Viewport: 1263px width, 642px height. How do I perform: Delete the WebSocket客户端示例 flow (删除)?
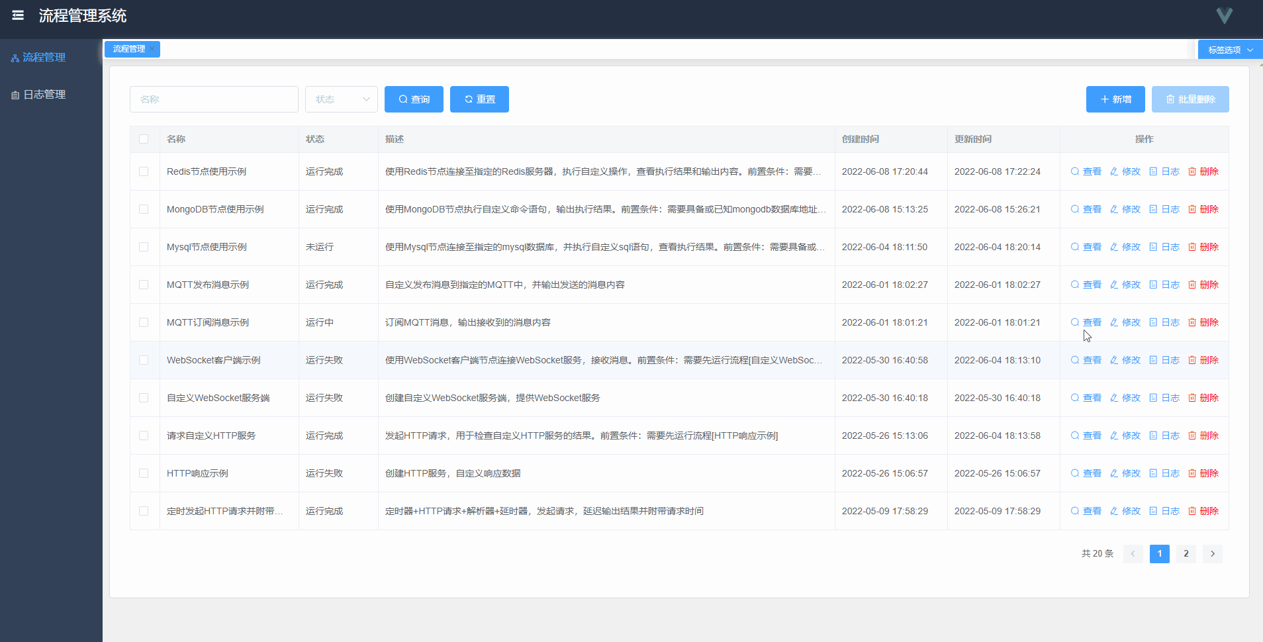pyautogui.click(x=1203, y=360)
